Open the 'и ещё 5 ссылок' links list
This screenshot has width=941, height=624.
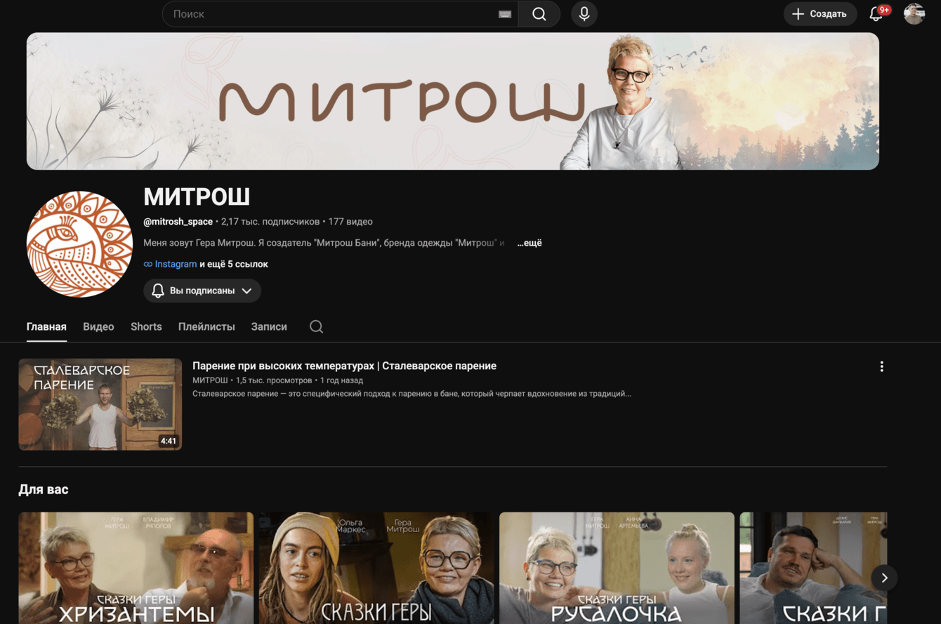point(233,264)
